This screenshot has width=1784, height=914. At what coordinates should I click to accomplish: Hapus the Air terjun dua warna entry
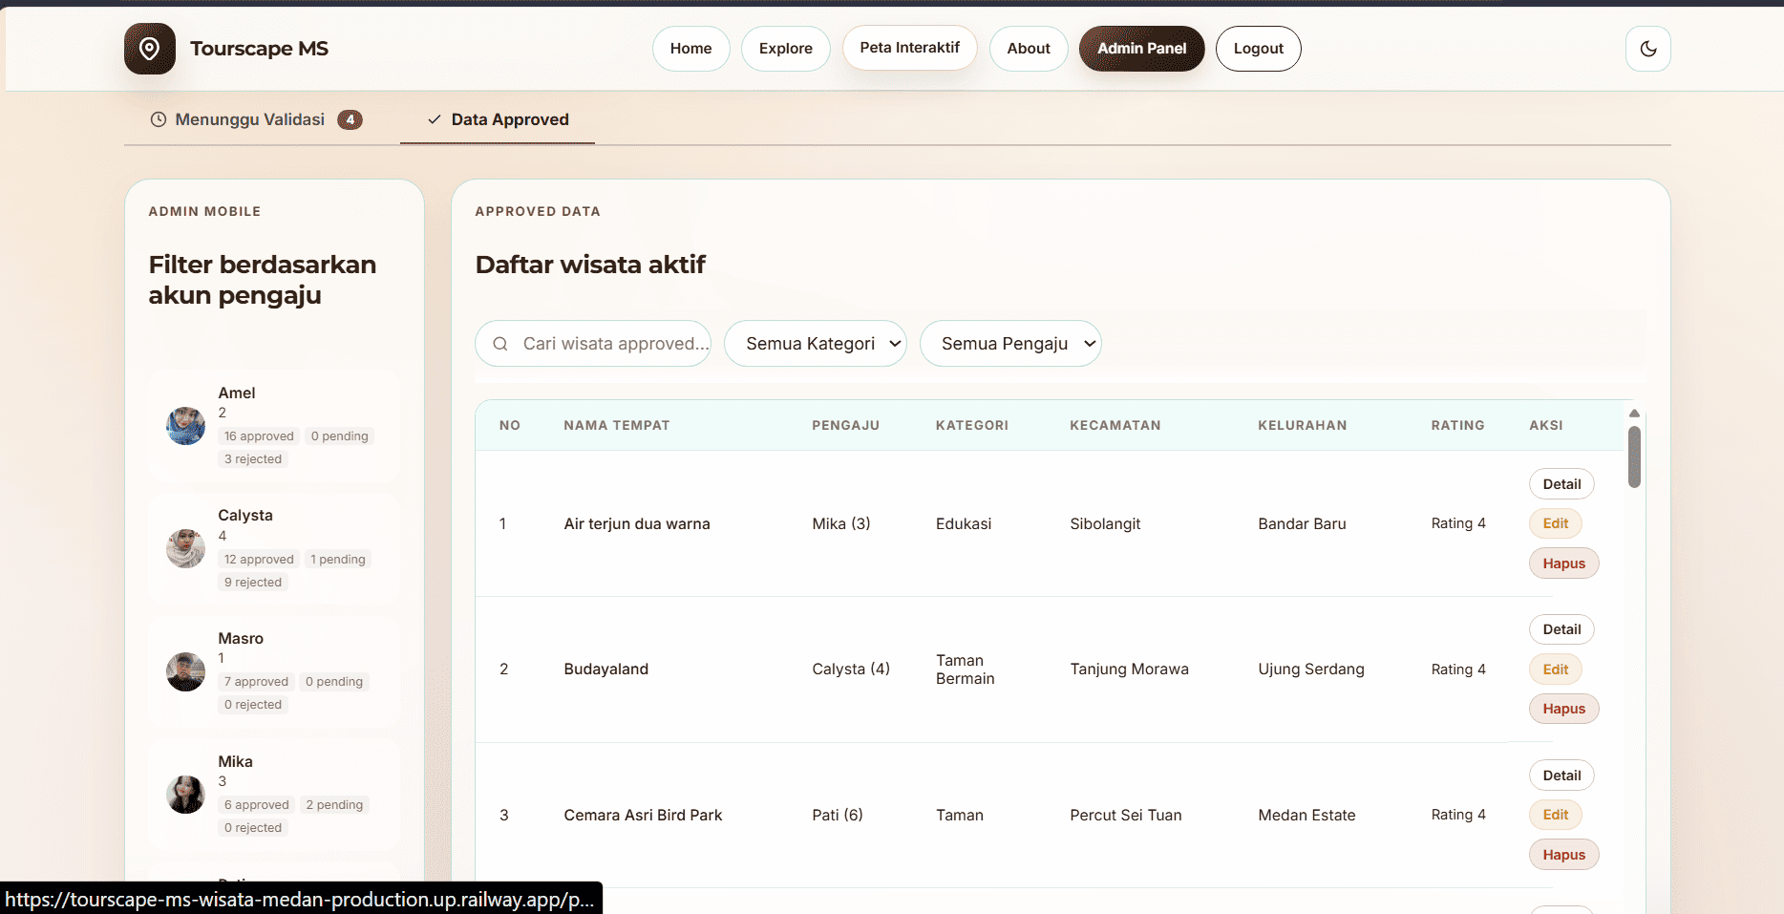[x=1564, y=563]
